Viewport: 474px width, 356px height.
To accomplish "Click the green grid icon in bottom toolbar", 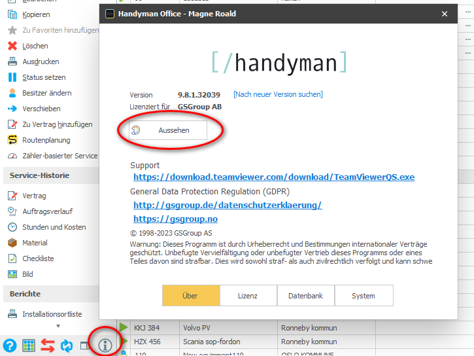I will 29,346.
